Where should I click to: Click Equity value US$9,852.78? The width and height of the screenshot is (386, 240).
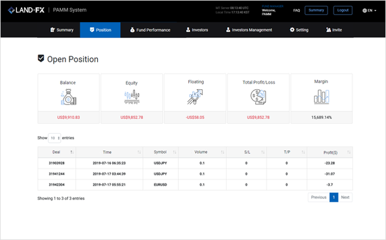[131, 118]
